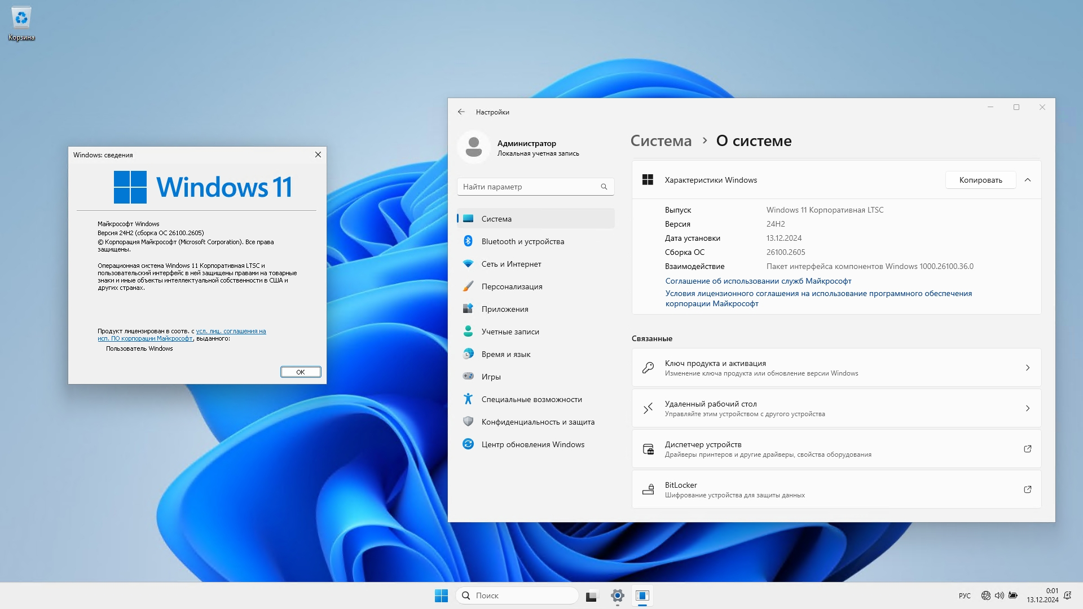1083x609 pixels.
Task: Open Task View on the taskbar
Action: pyautogui.click(x=591, y=595)
